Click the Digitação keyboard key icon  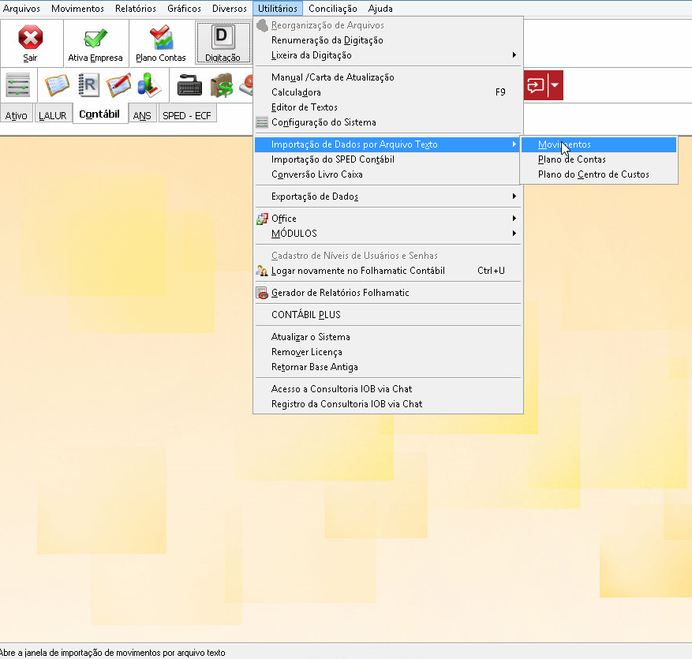[223, 38]
